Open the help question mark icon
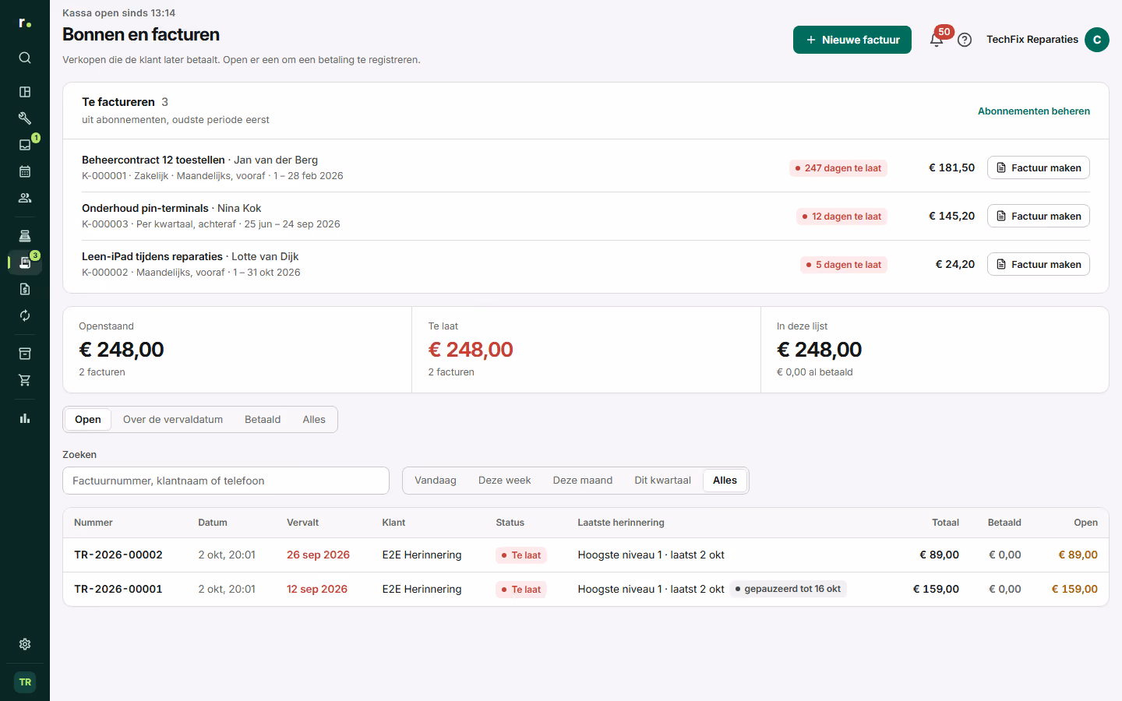The height and width of the screenshot is (701, 1122). [x=965, y=40]
